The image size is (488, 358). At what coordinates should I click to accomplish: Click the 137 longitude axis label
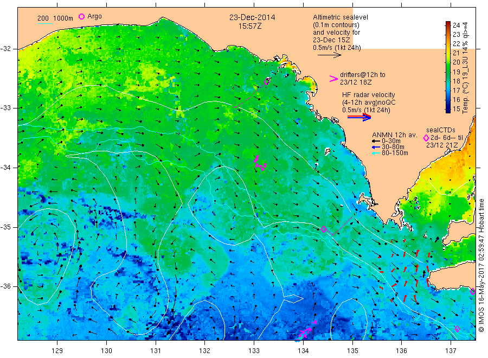pos(451,351)
